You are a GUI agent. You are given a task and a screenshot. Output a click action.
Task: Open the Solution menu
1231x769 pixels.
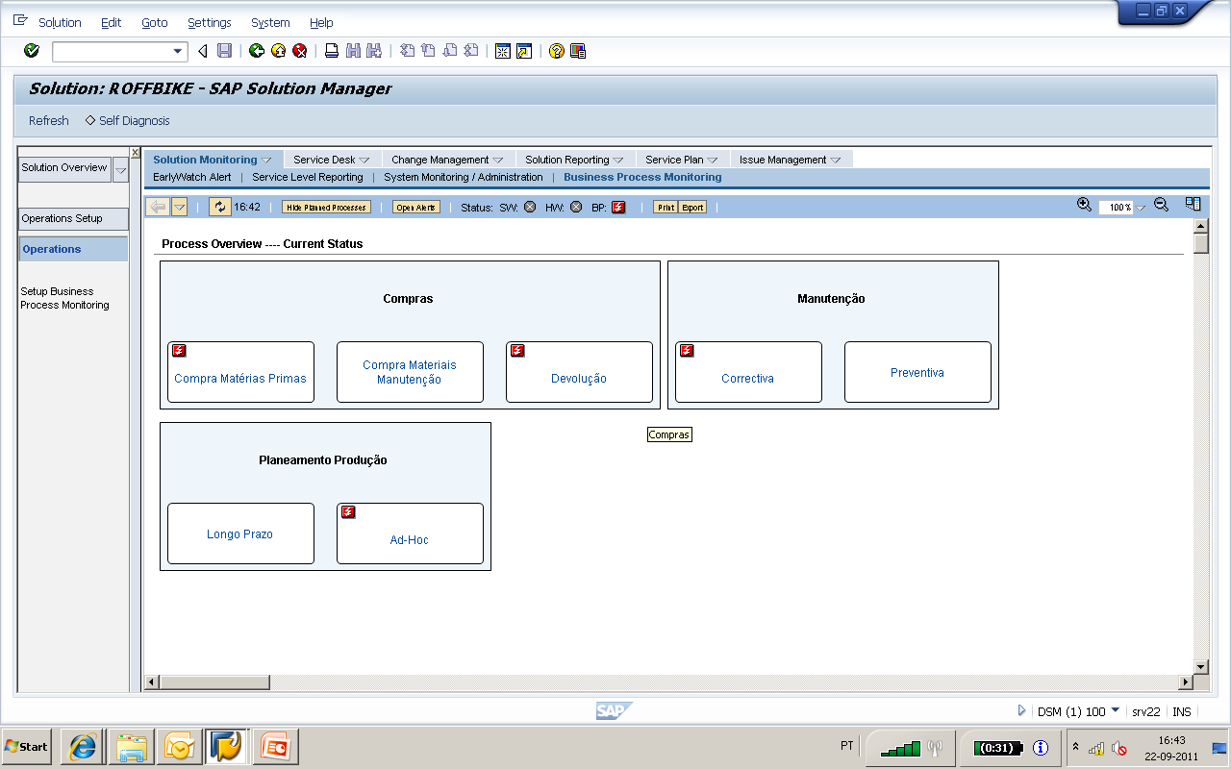[60, 22]
